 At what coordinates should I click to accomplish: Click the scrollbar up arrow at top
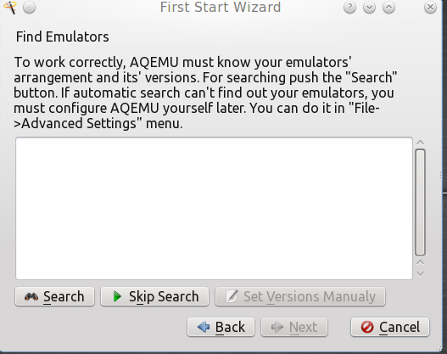coord(420,143)
